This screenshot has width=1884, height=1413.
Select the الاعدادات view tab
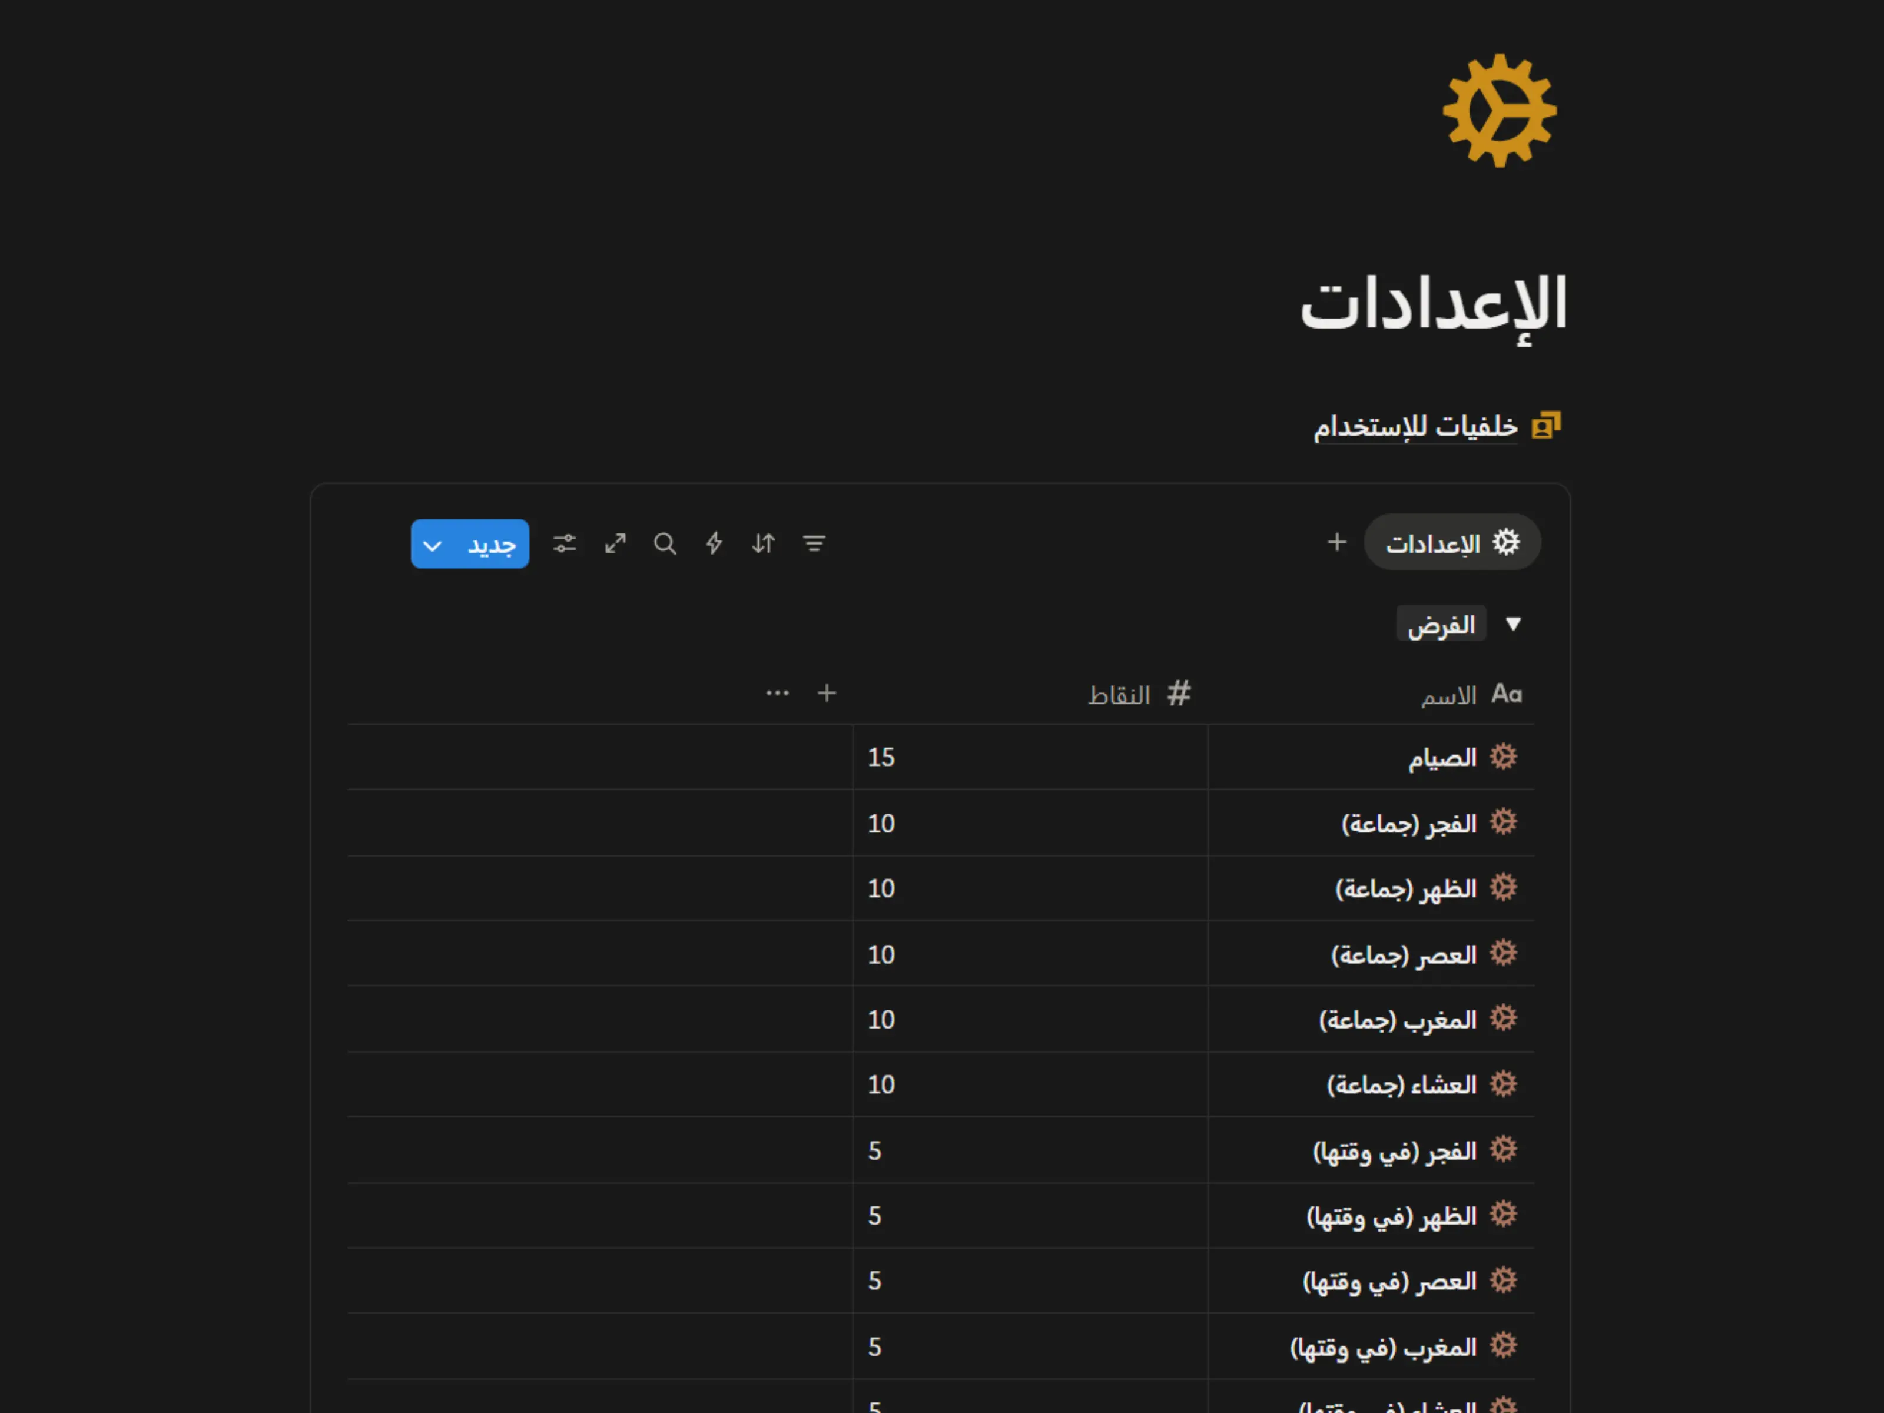[1452, 543]
